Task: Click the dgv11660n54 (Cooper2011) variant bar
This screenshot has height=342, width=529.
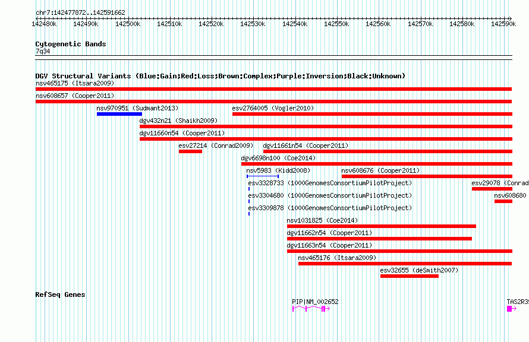Action: (x=326, y=139)
